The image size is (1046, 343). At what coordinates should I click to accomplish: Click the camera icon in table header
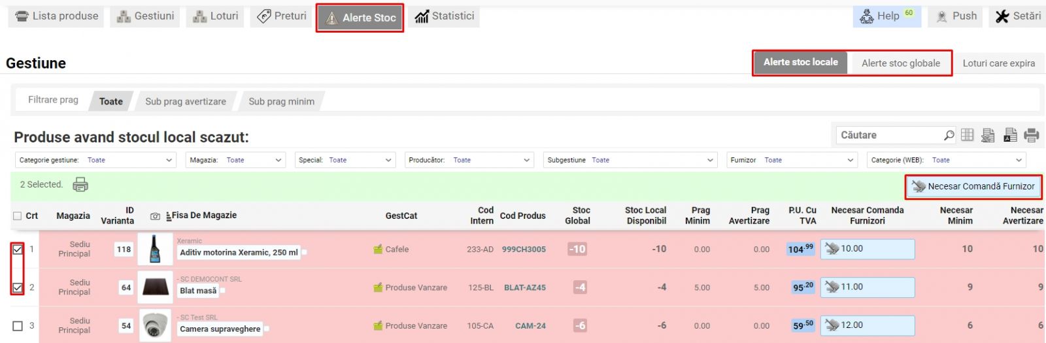point(155,216)
